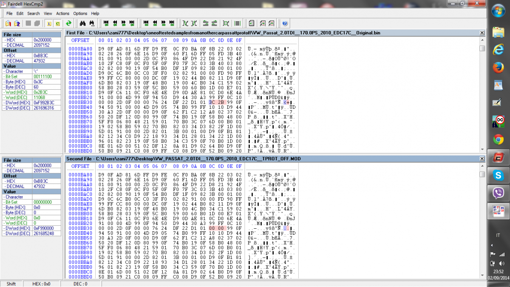
Task: Click the first green go-to-first-difference arrow icon
Action: coord(106,23)
